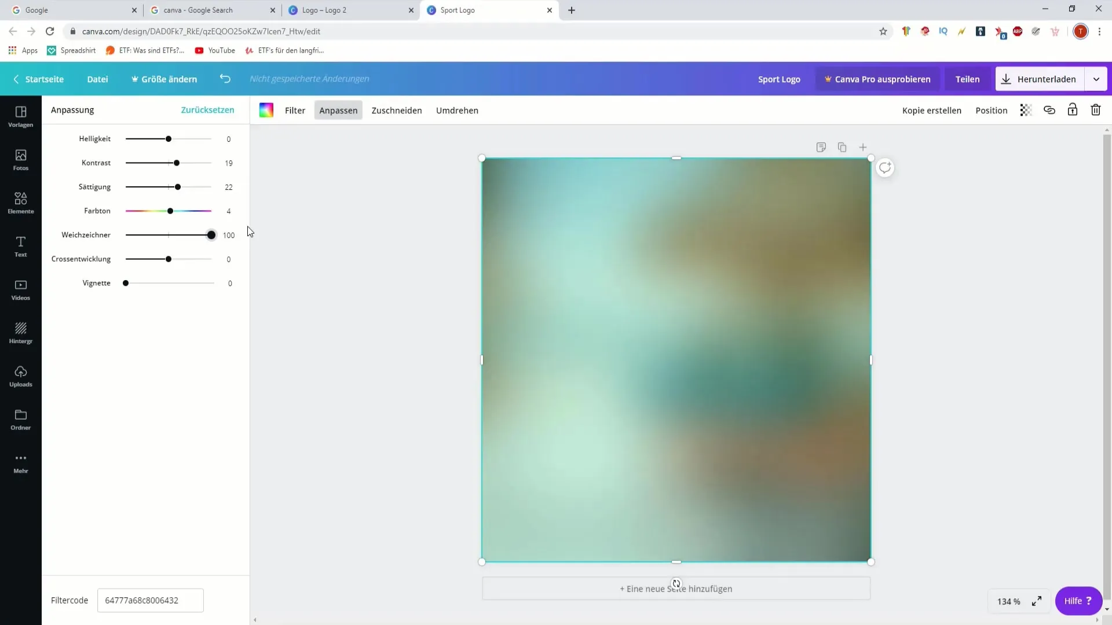This screenshot has height=625, width=1112.
Task: Click the undo arrow icon
Action: pyautogui.click(x=225, y=79)
